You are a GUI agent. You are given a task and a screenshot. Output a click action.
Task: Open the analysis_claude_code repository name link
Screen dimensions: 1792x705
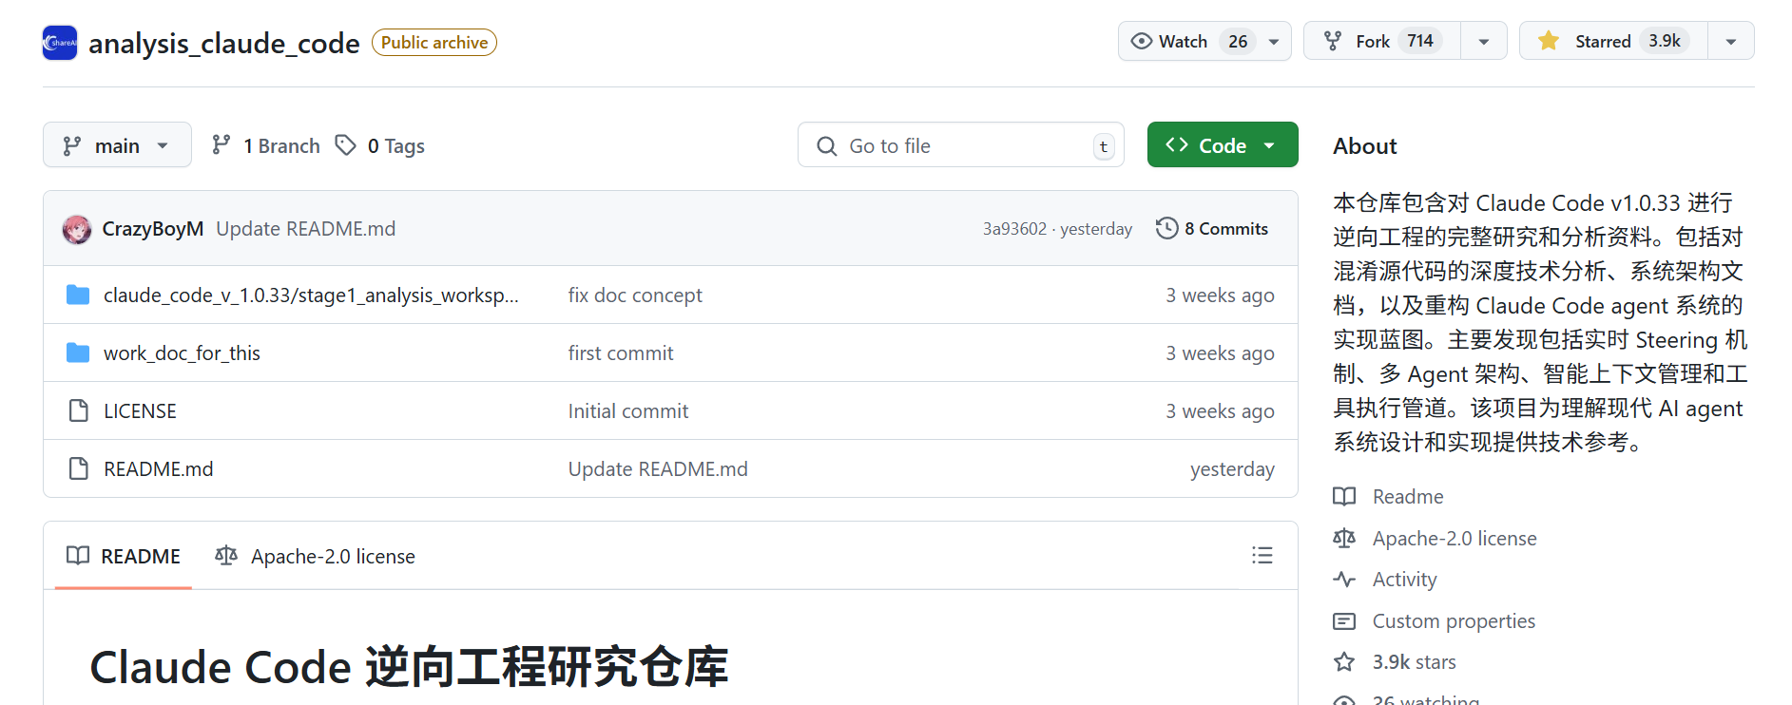(x=224, y=43)
